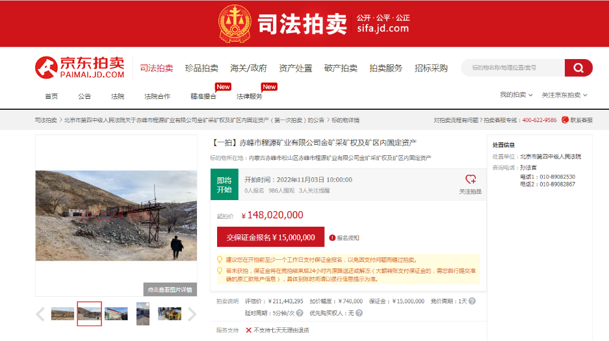Select the fourth narrow thumbnail

click(x=143, y=314)
